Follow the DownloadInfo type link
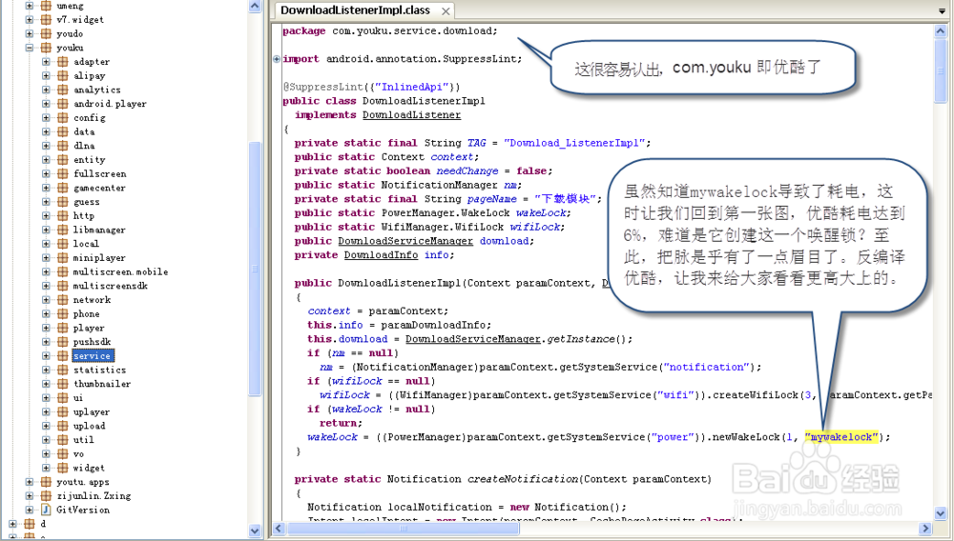The height and width of the screenshot is (541, 954). point(381,255)
